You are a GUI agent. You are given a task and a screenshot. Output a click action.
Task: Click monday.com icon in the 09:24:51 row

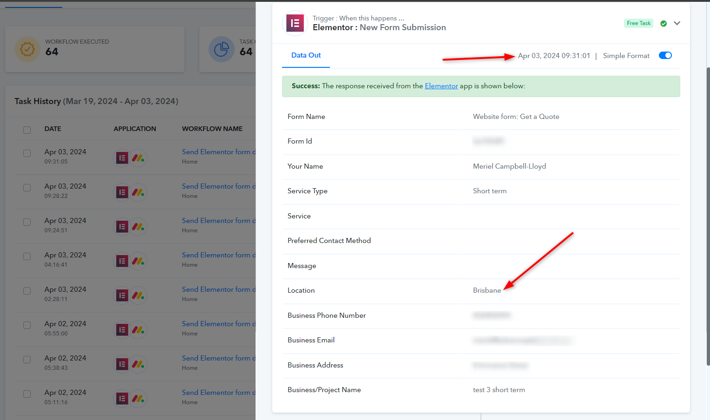(138, 227)
